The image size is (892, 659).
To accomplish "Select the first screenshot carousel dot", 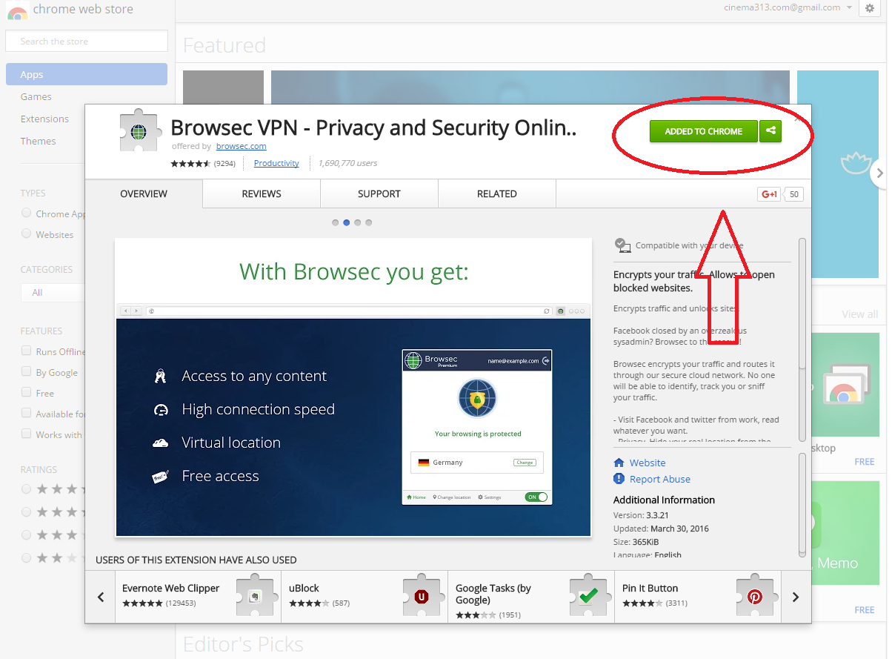I will (x=336, y=222).
